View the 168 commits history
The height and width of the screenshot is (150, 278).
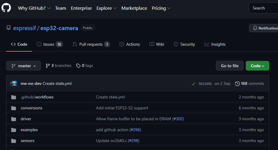click(249, 83)
